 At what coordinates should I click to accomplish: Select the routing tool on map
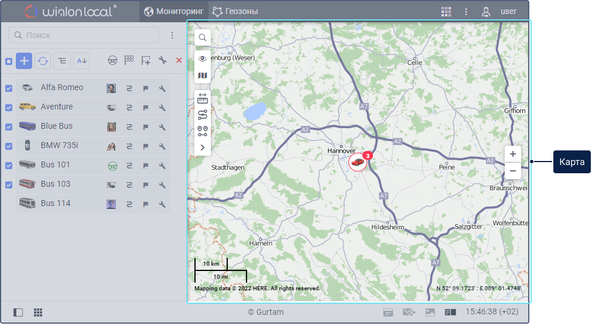[203, 115]
